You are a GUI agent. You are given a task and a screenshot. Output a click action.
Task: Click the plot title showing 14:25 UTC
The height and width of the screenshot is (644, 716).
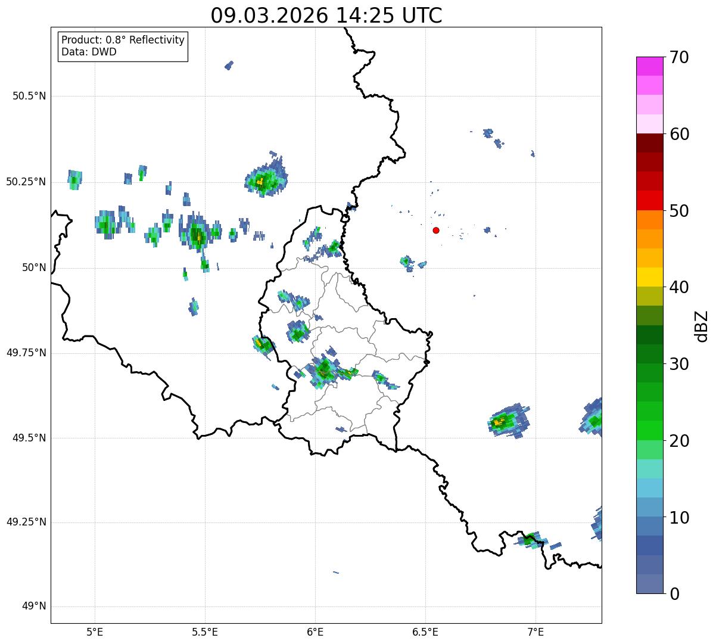coord(326,15)
